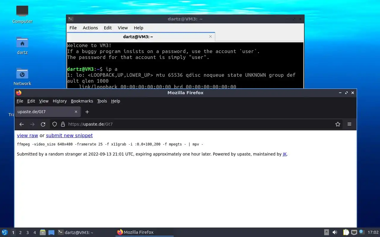Select the upaste.de/Gt7 browser tab
Image resolution: width=380 pixels, height=237 pixels.
(47, 112)
